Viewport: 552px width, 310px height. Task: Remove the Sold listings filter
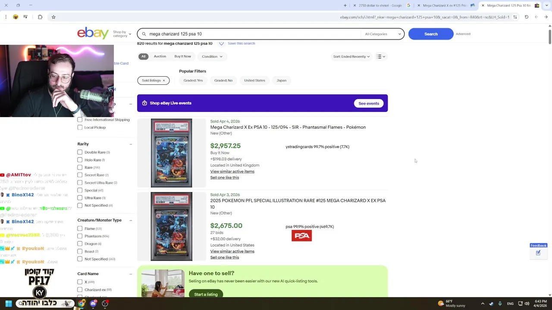point(164,81)
